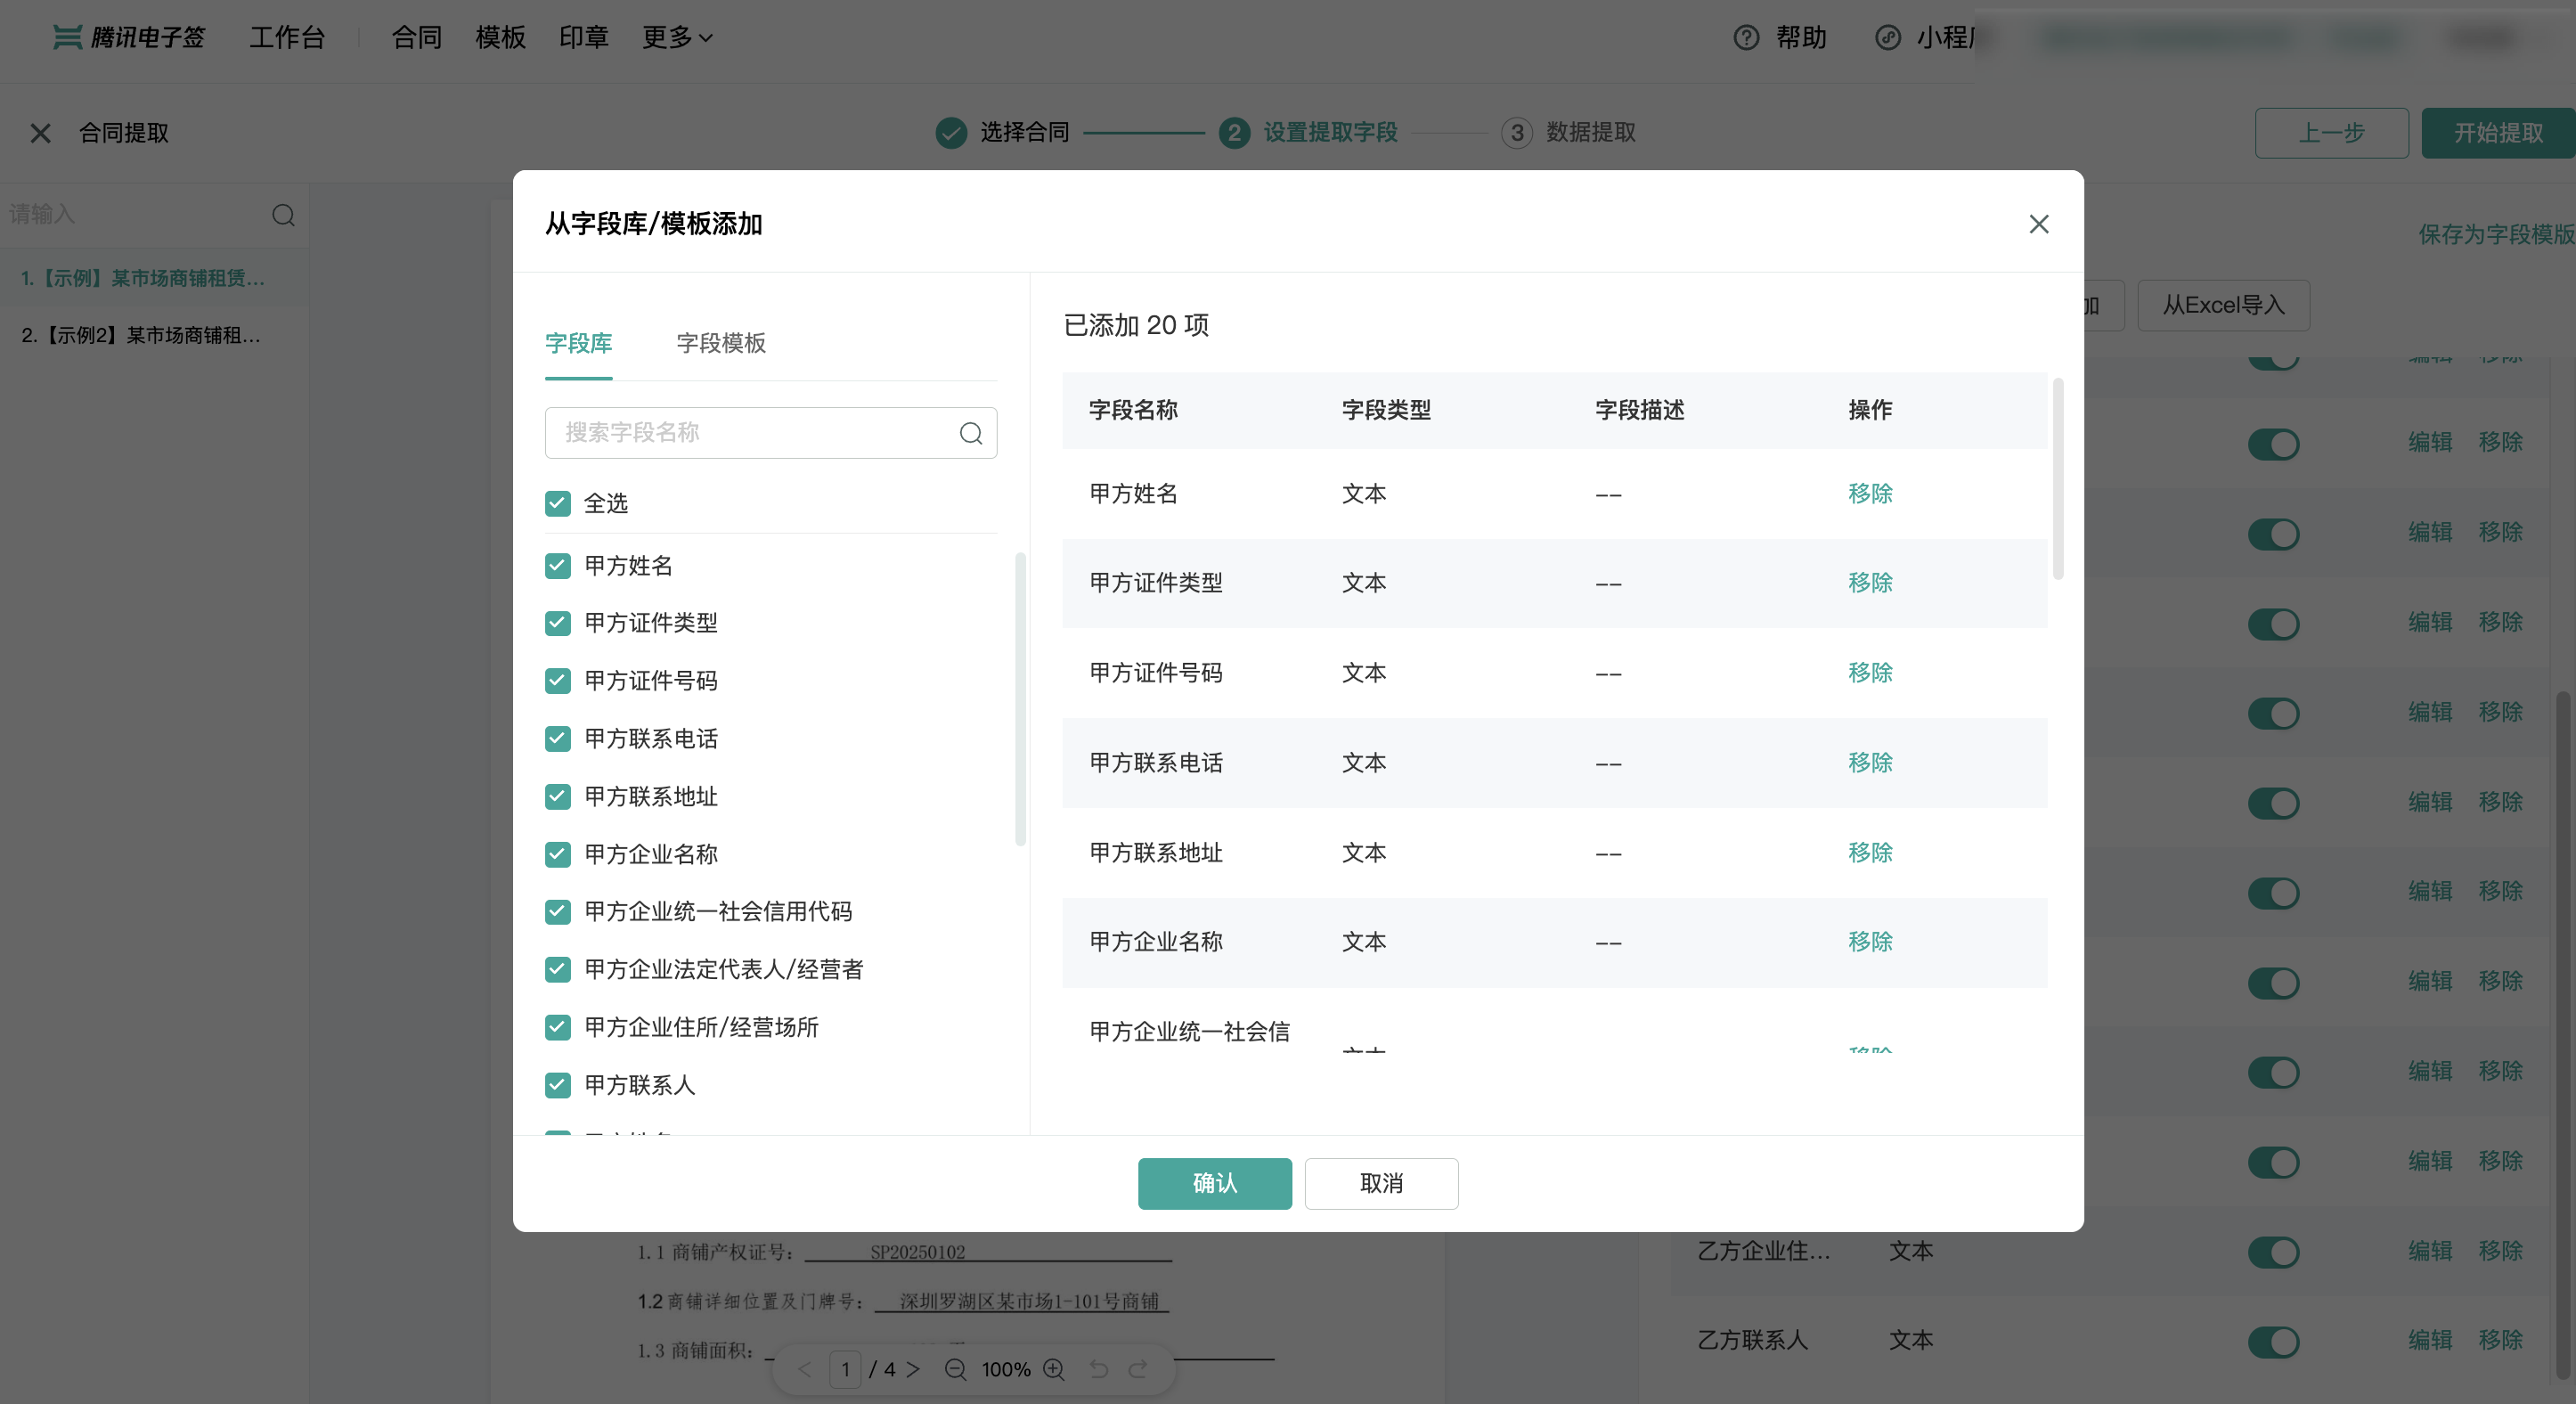Image resolution: width=2576 pixels, height=1404 pixels.
Task: Click the Tencent e-sign logo
Action: (x=129, y=38)
